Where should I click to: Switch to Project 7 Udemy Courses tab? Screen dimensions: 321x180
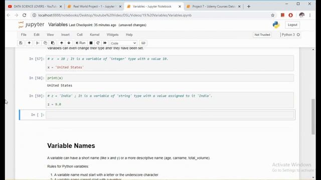[211, 6]
